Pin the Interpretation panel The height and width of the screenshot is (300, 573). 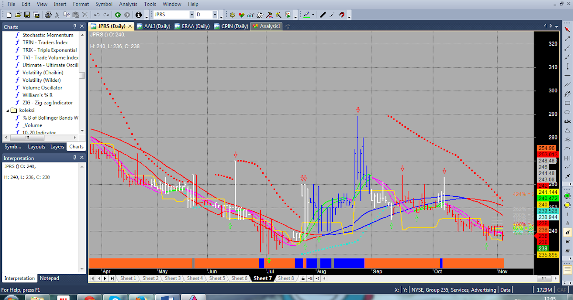[74, 158]
